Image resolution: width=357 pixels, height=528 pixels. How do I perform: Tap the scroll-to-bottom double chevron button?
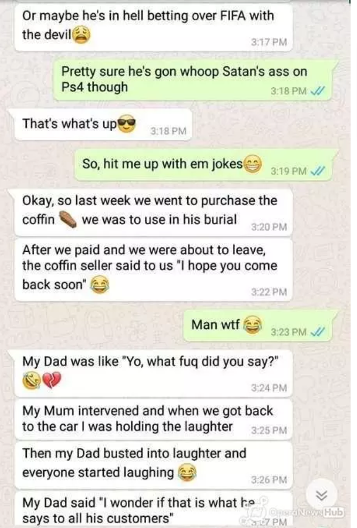tap(321, 495)
